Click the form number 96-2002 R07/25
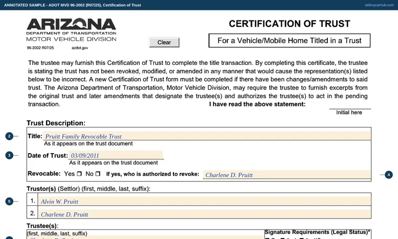The width and height of the screenshot is (398, 239). click(x=40, y=48)
